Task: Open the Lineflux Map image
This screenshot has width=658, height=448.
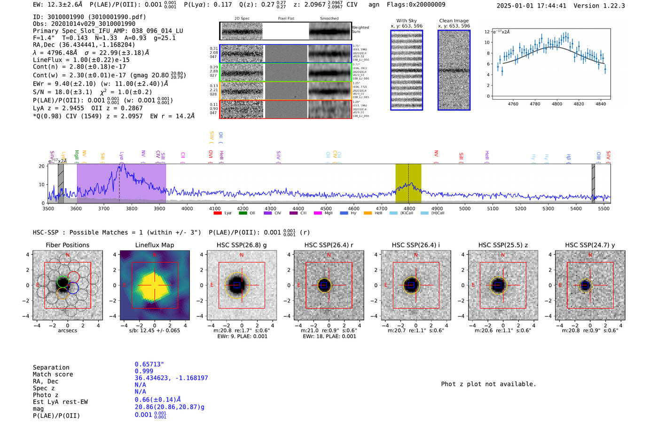Action: [155, 285]
